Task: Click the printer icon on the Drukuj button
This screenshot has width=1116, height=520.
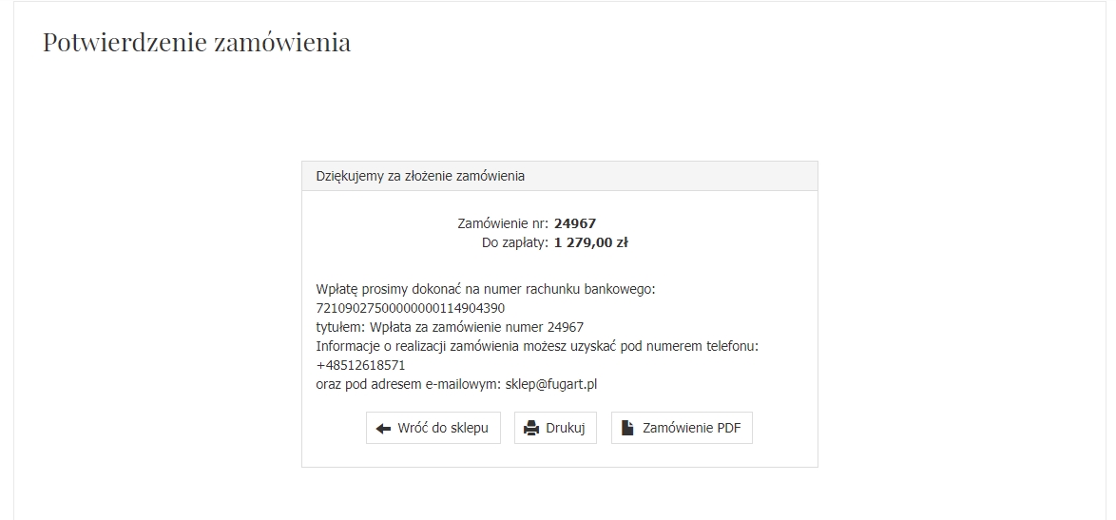Action: pyautogui.click(x=532, y=429)
